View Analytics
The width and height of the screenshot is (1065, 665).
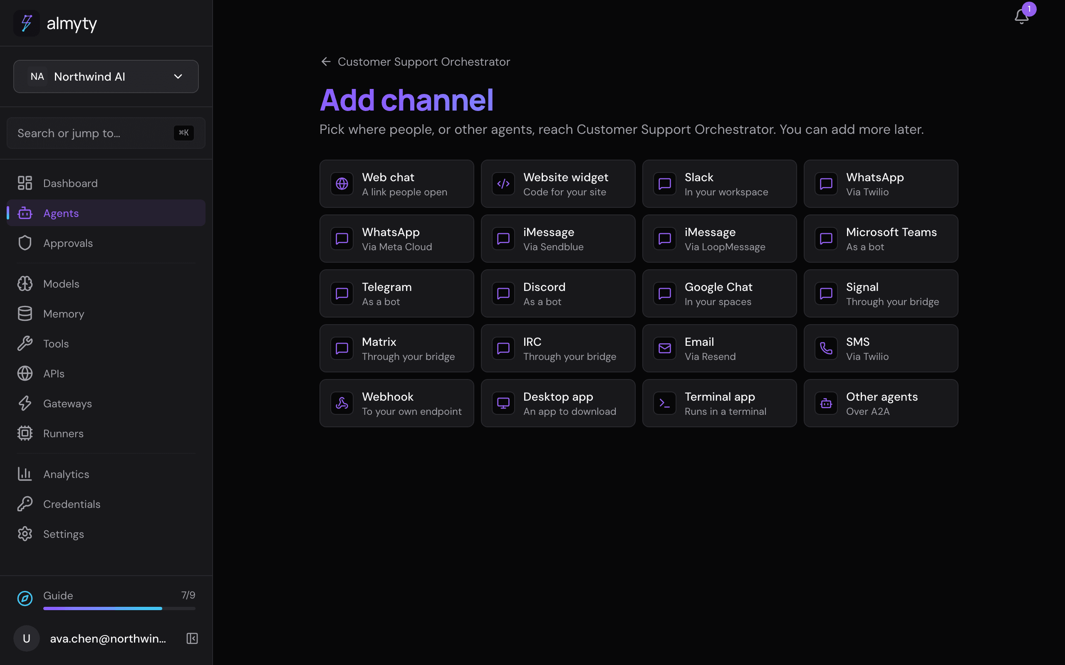[x=106, y=474]
